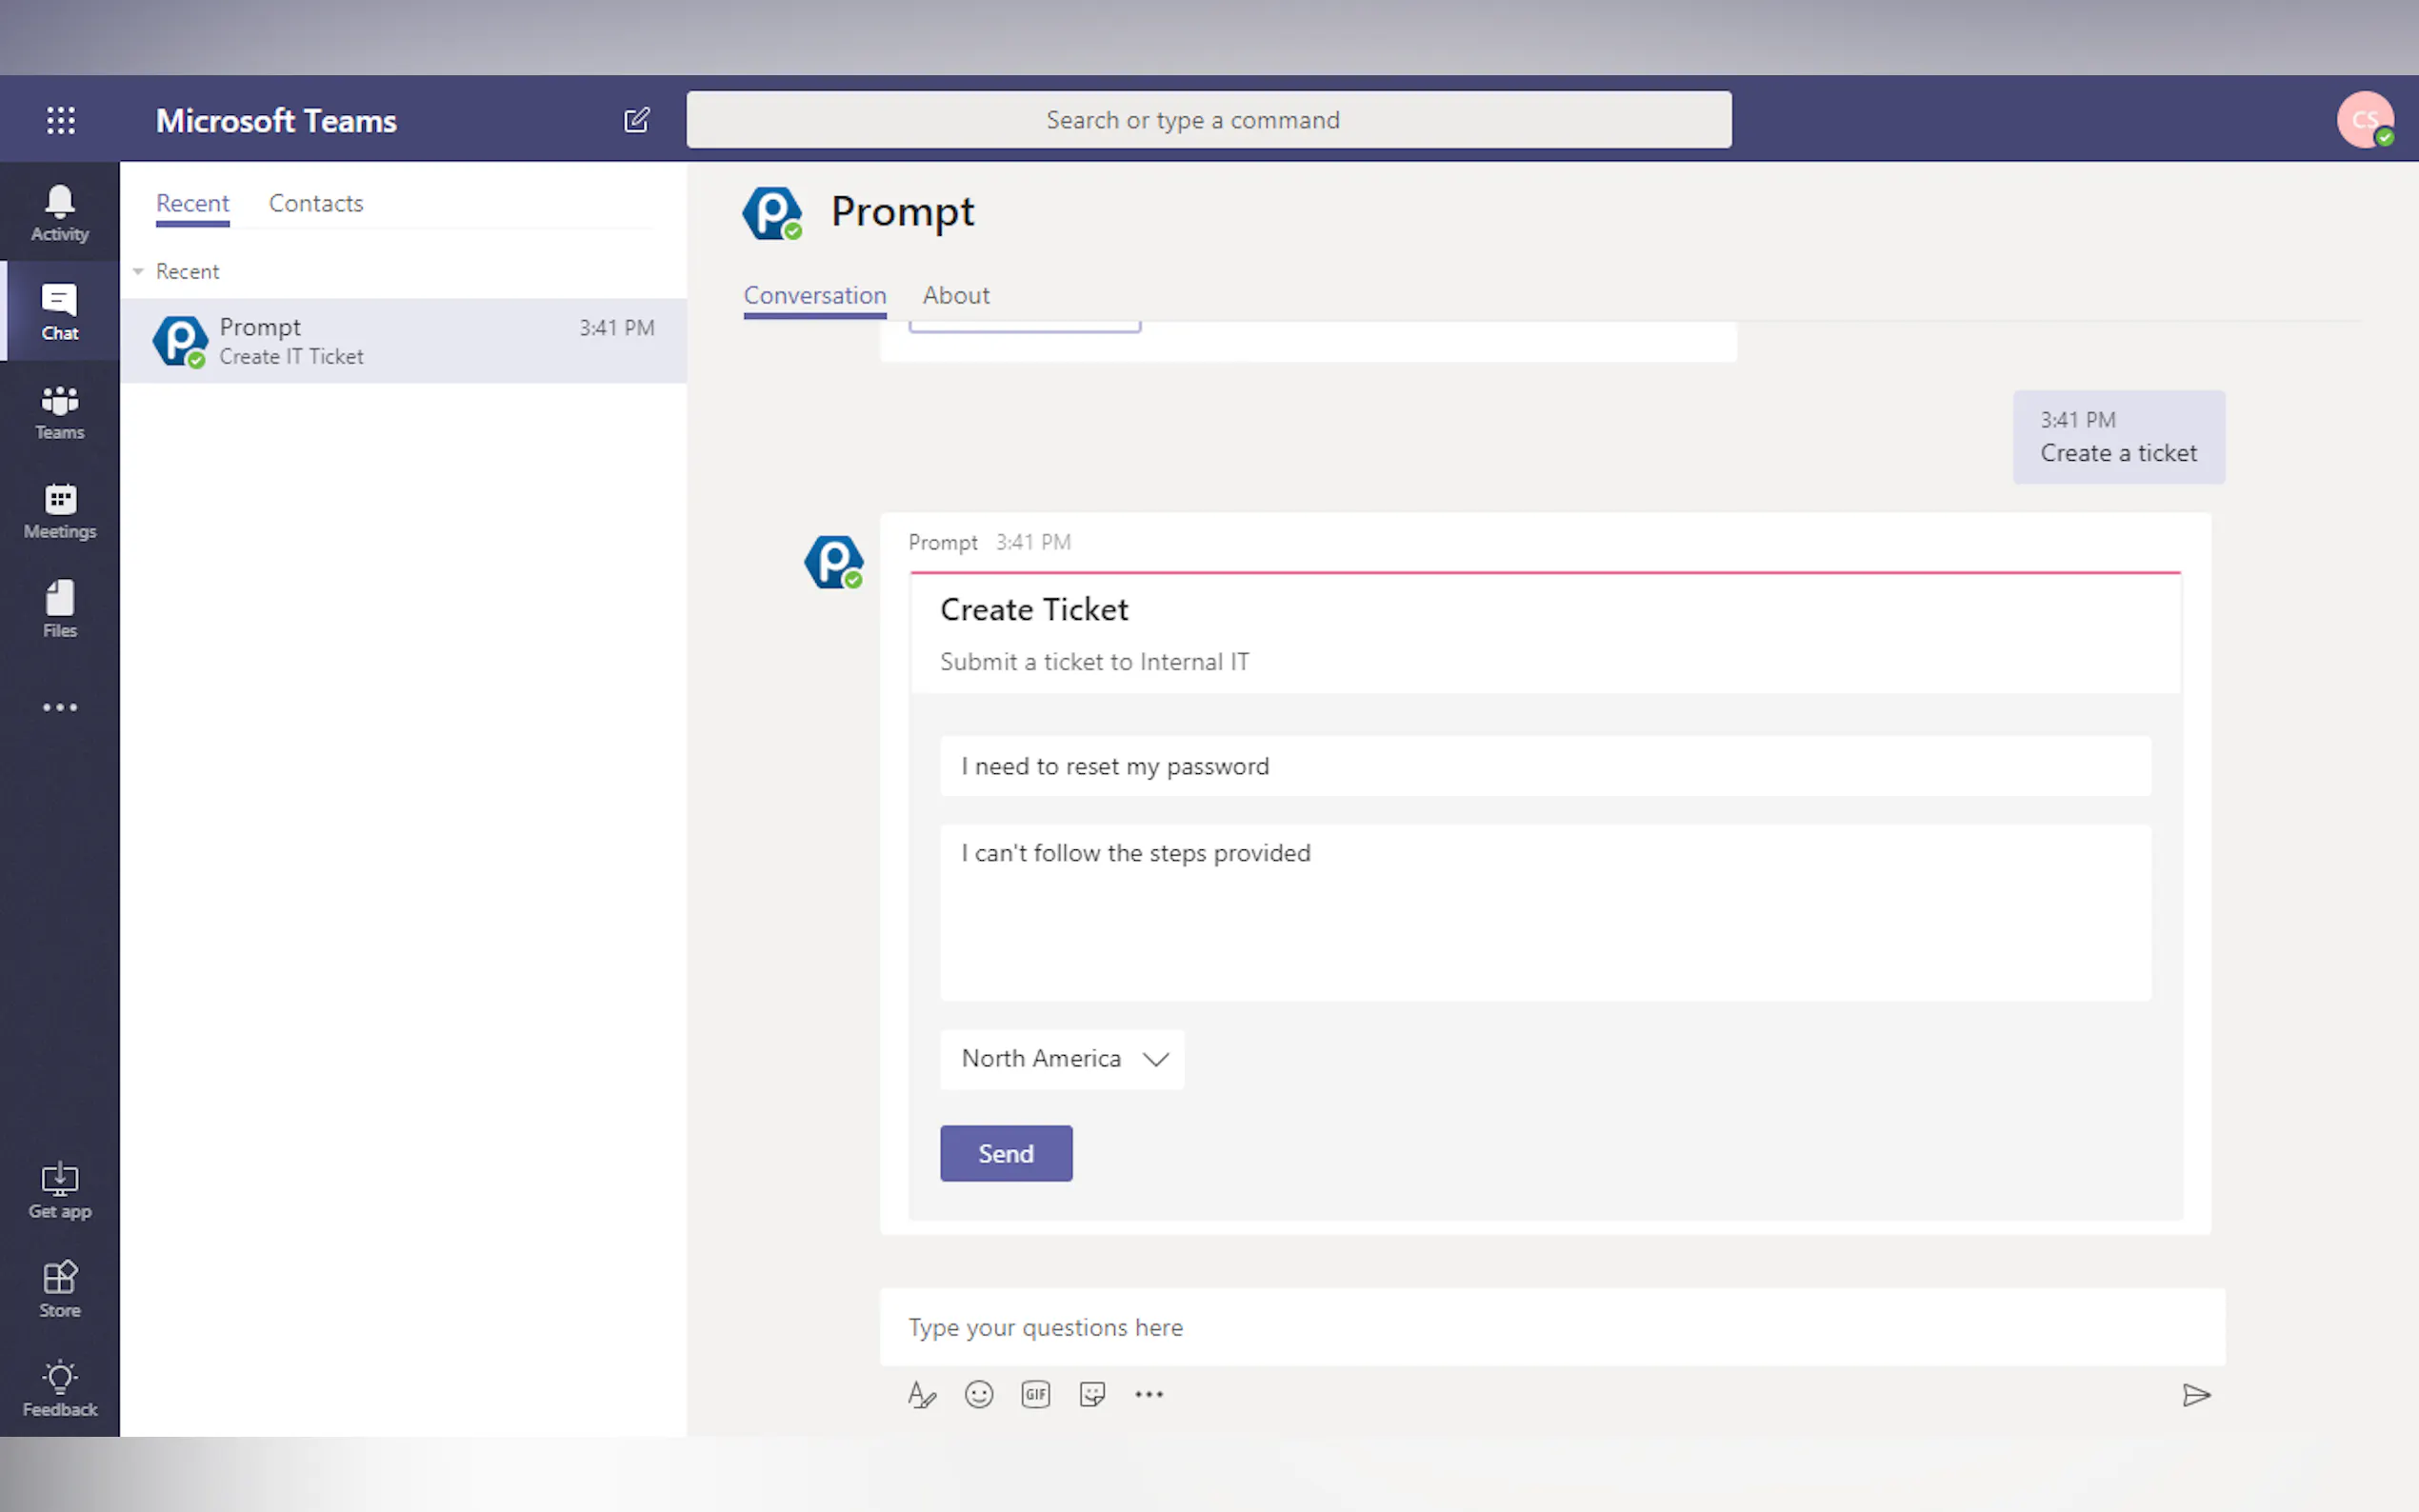Click the CS profile avatar
Screen dimensions: 2419x1512
click(x=2364, y=120)
